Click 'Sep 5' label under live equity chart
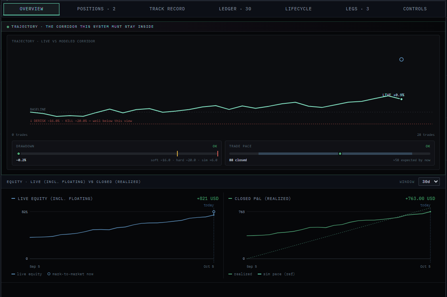Viewport: 447px width, 297px height. [35, 267]
